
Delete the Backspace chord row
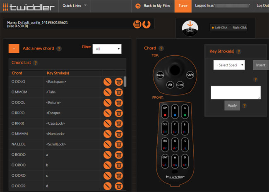(x=119, y=82)
